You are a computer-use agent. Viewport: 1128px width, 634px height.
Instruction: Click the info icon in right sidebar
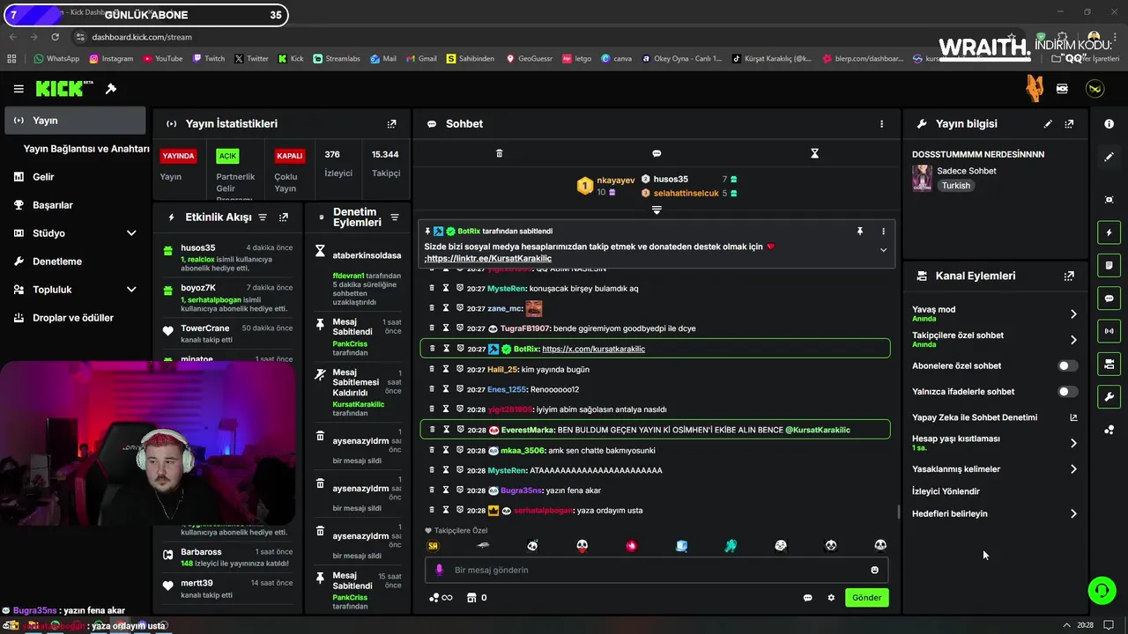[x=1109, y=124]
